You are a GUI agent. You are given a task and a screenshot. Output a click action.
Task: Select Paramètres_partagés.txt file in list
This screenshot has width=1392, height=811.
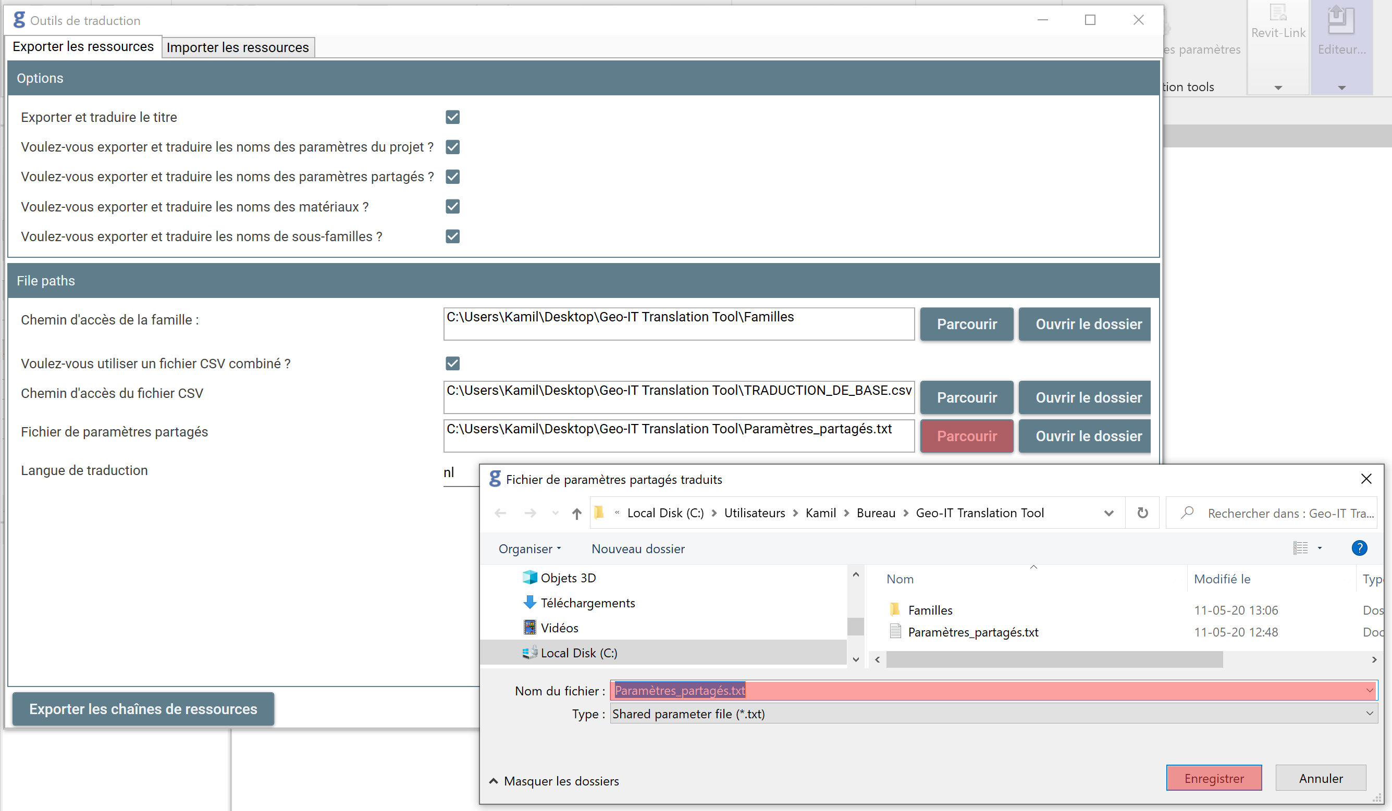tap(973, 632)
